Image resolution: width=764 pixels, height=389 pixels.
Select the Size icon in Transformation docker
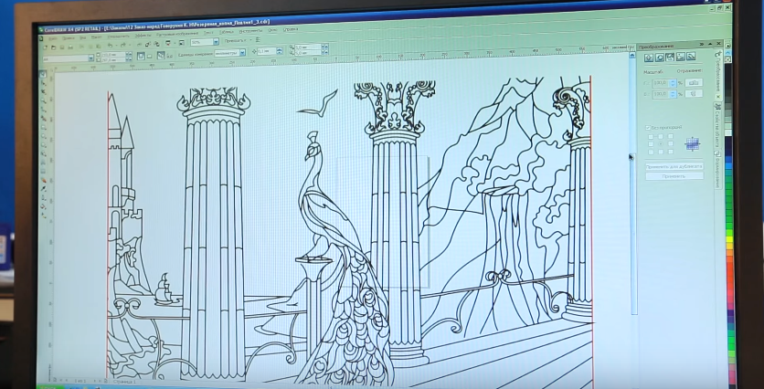[x=680, y=58]
